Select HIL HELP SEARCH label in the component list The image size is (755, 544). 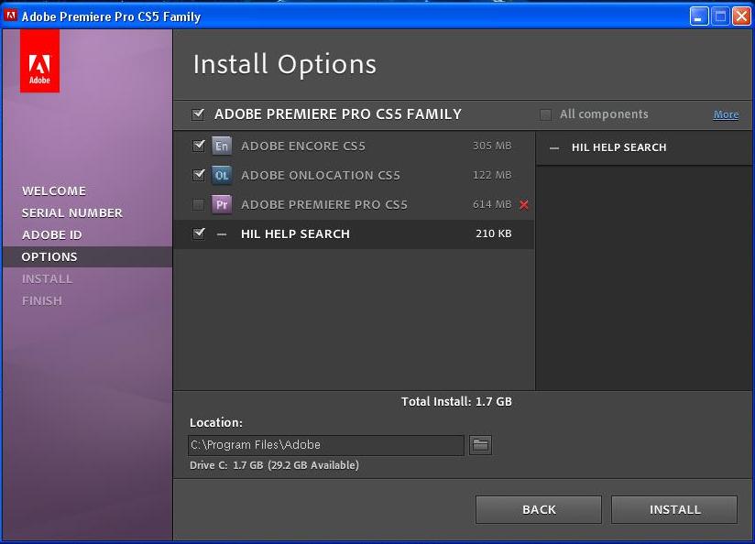click(295, 234)
